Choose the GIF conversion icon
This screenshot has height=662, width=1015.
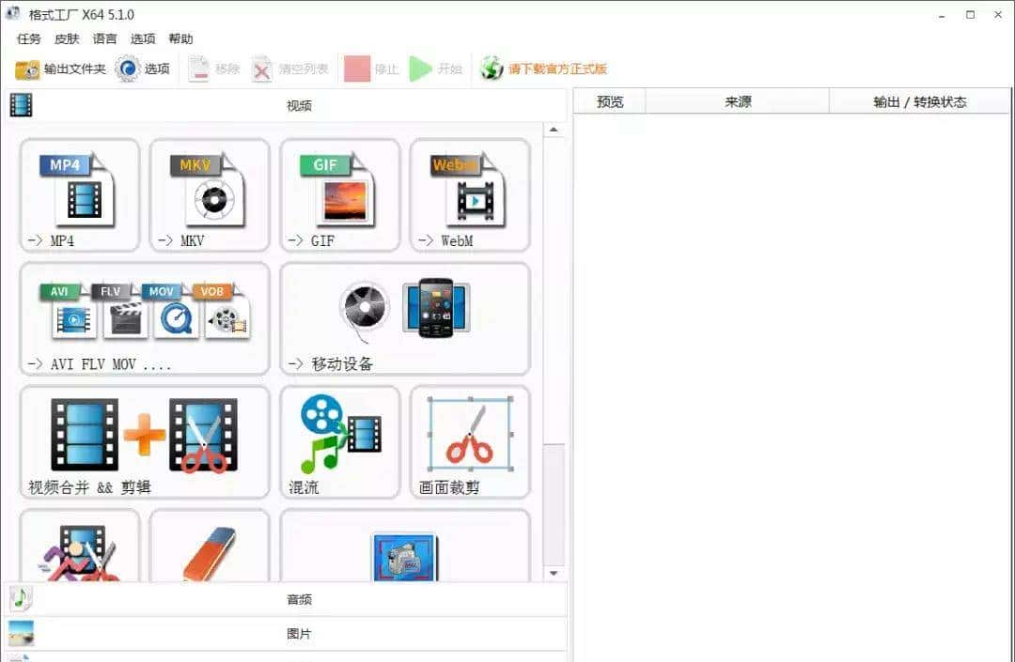[339, 194]
